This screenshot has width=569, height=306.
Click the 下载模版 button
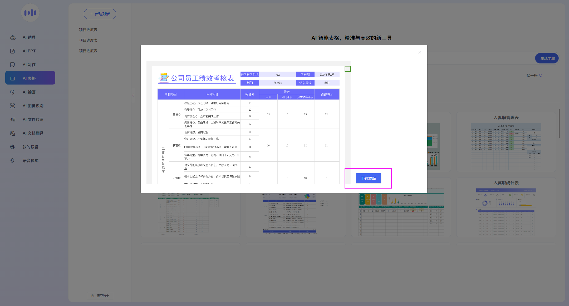[x=368, y=178]
